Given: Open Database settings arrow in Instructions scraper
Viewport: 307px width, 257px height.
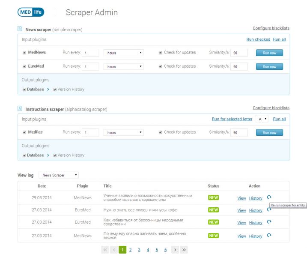Looking at the screenshot, I should [x=48, y=155].
